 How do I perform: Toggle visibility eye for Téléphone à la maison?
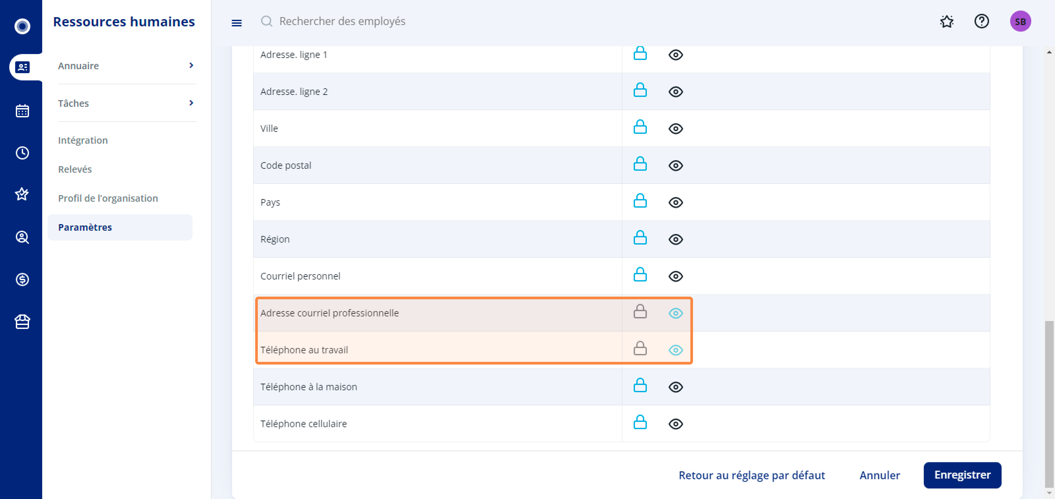tap(675, 387)
